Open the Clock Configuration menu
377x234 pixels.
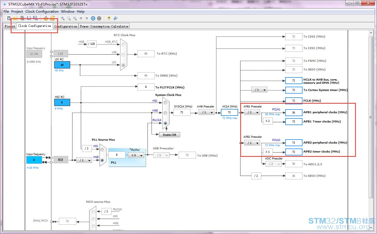pyautogui.click(x=42, y=12)
